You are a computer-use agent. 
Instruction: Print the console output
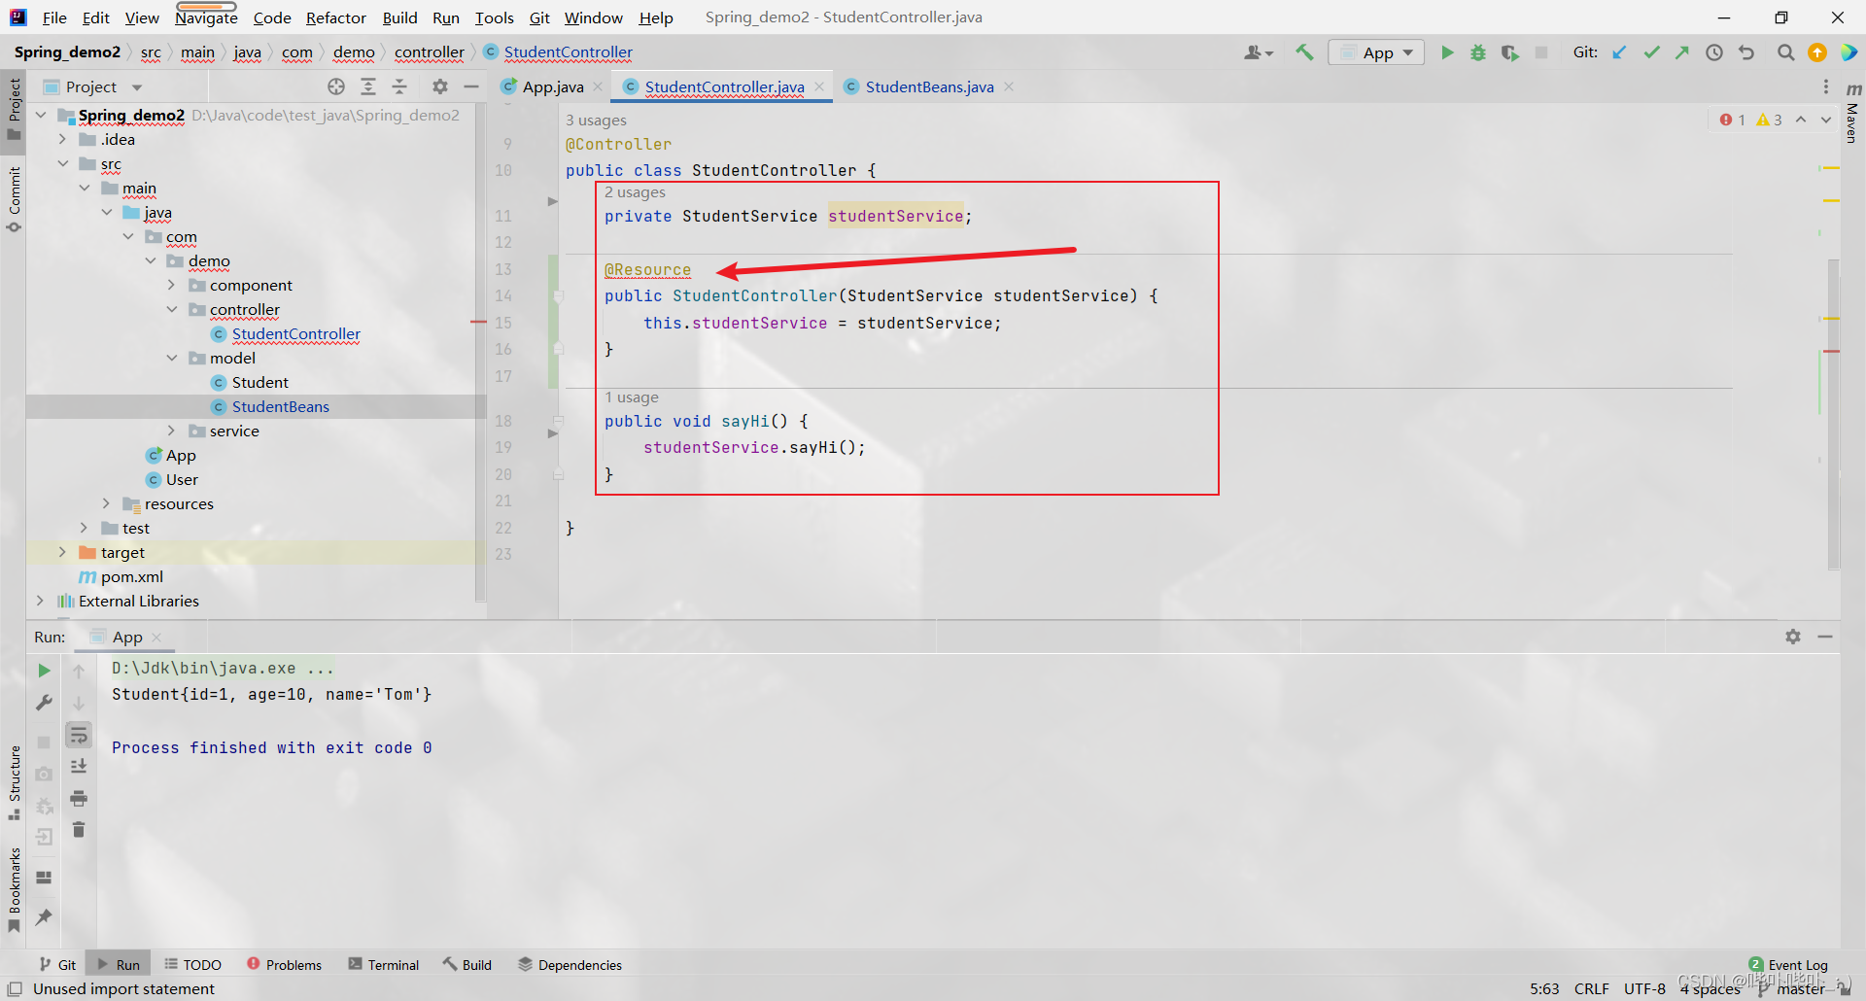[x=79, y=798]
